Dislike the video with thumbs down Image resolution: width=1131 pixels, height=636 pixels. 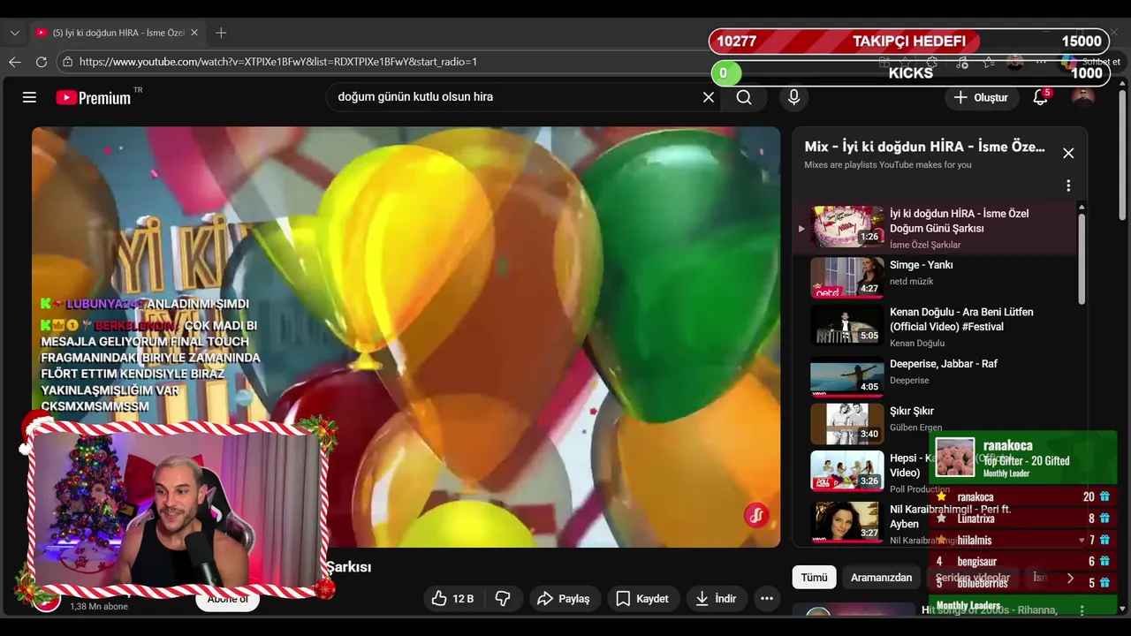pyautogui.click(x=503, y=598)
